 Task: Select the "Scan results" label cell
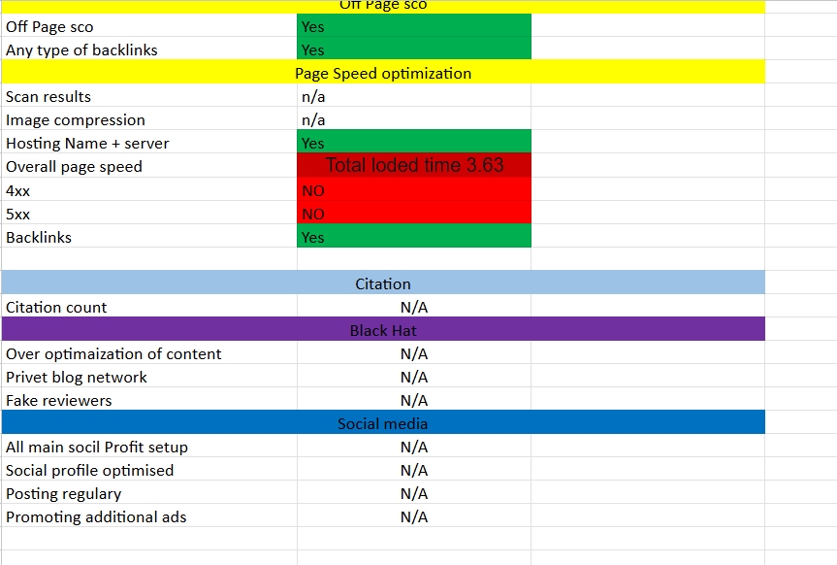point(48,97)
